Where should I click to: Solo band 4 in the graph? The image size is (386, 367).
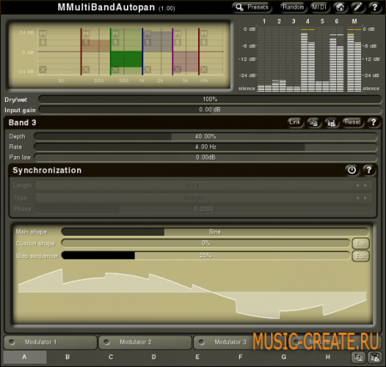pyautogui.click(x=148, y=42)
